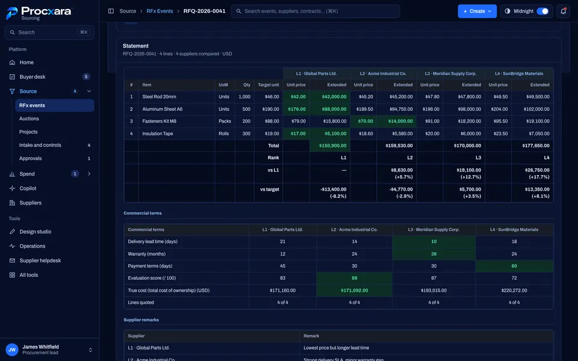578x361 pixels.
Task: Click the Delivery lead time (days) row label
Action: pos(152,242)
